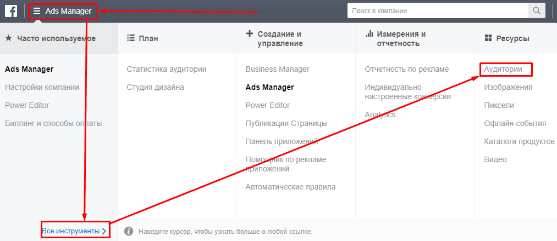Open Панель приложений
557x241 pixels.
(282, 141)
